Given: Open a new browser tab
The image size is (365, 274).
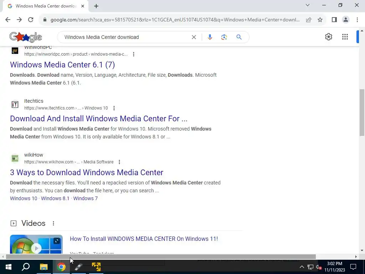Looking at the screenshot, I should [96, 6].
